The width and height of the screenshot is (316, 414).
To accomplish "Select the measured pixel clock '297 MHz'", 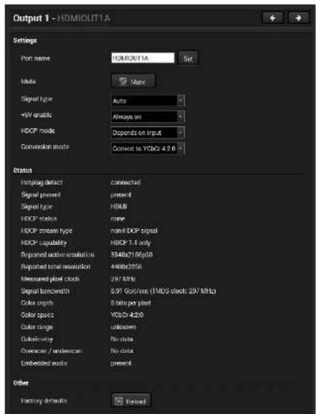I will tap(123, 278).
